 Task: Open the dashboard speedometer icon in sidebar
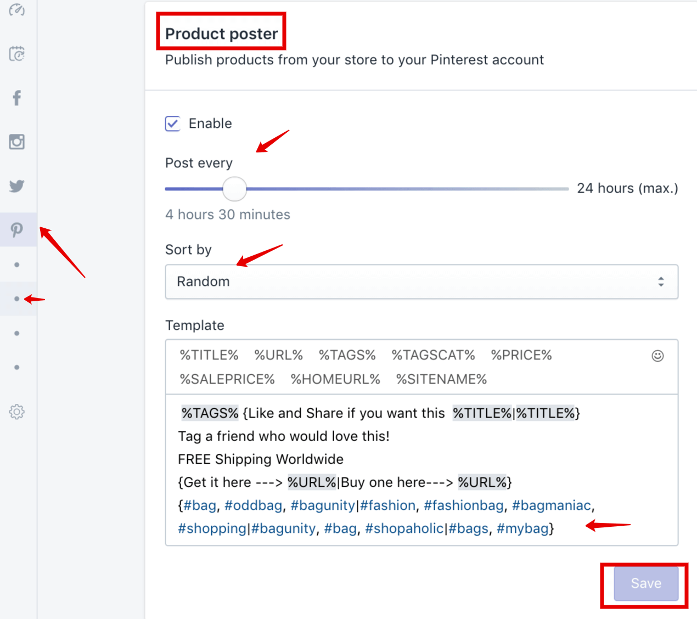coord(17,10)
